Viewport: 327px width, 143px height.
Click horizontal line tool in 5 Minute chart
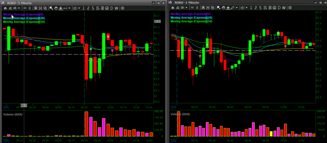coord(25,8)
